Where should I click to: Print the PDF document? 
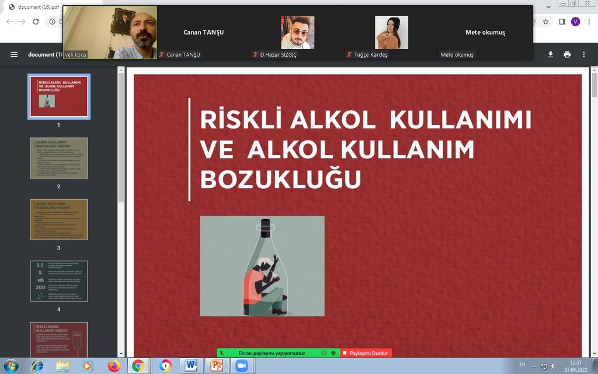click(567, 54)
